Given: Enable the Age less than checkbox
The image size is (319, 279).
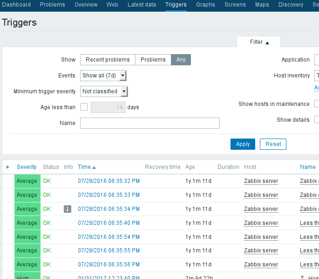Looking at the screenshot, I should (x=84, y=107).
